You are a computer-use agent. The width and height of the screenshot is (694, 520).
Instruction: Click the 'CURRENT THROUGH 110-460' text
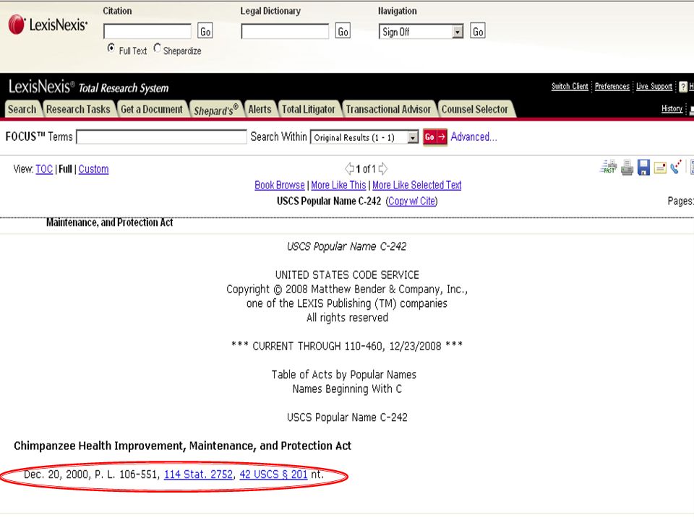point(346,346)
